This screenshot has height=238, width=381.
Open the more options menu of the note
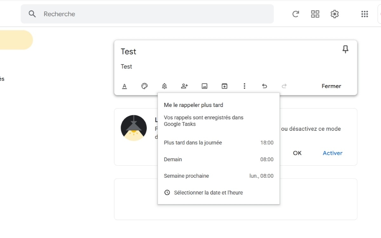coord(244,86)
